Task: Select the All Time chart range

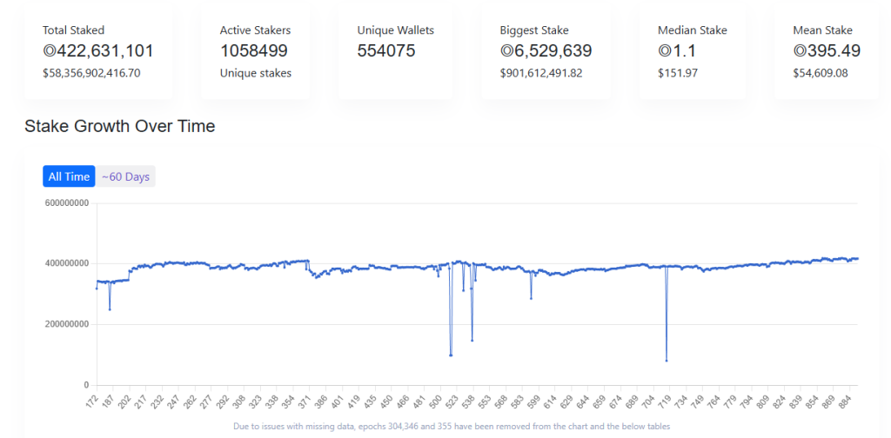Action: (69, 176)
